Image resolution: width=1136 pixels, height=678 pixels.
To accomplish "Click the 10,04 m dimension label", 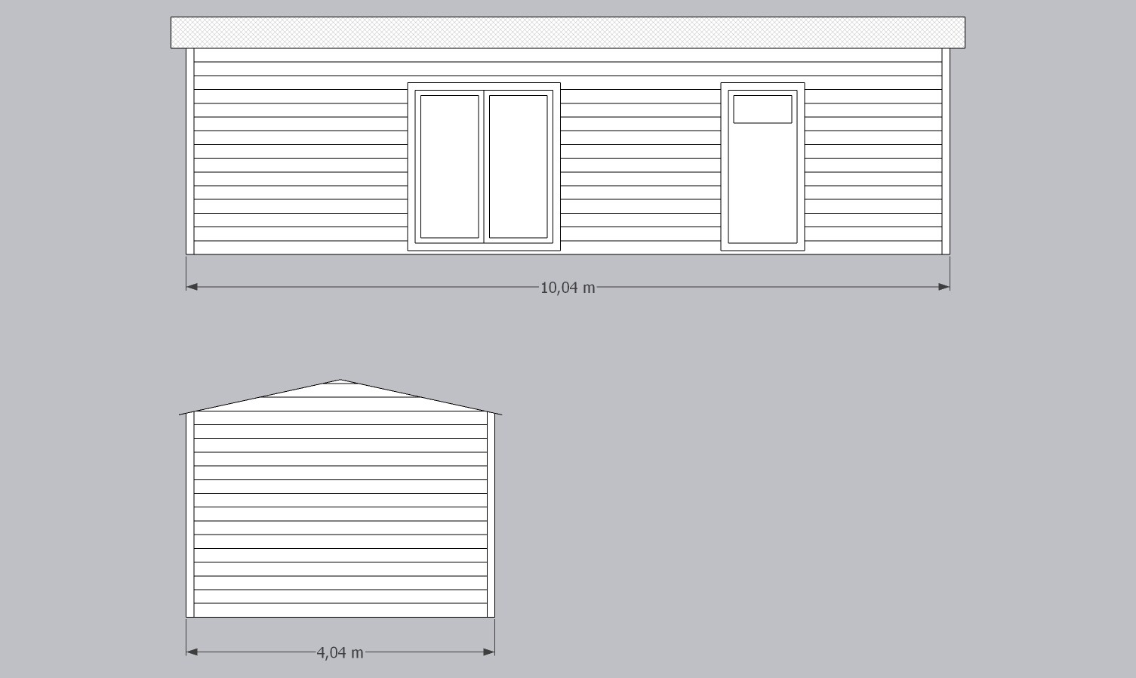I will [568, 288].
